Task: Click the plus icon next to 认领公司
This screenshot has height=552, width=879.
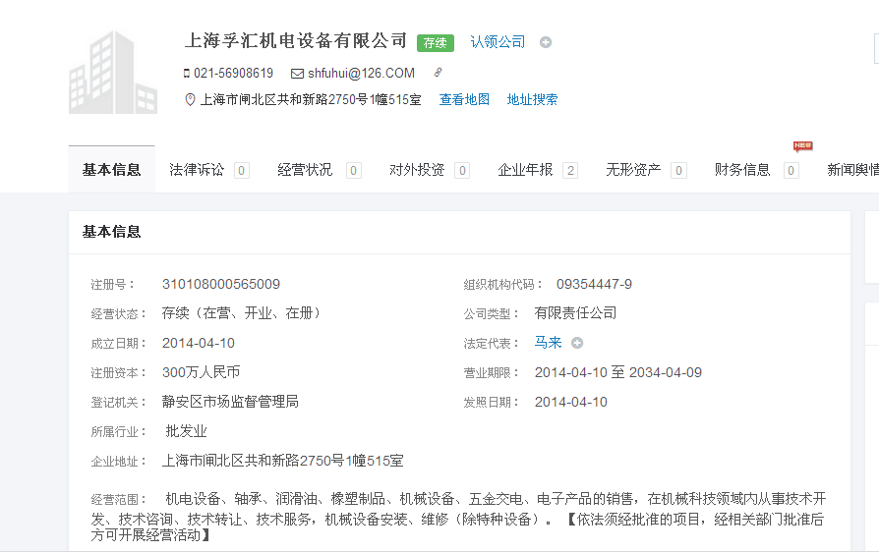Action: click(x=546, y=42)
